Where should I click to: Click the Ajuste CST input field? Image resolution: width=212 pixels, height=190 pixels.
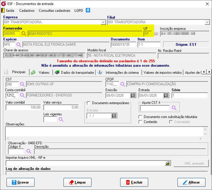tap(155, 108)
